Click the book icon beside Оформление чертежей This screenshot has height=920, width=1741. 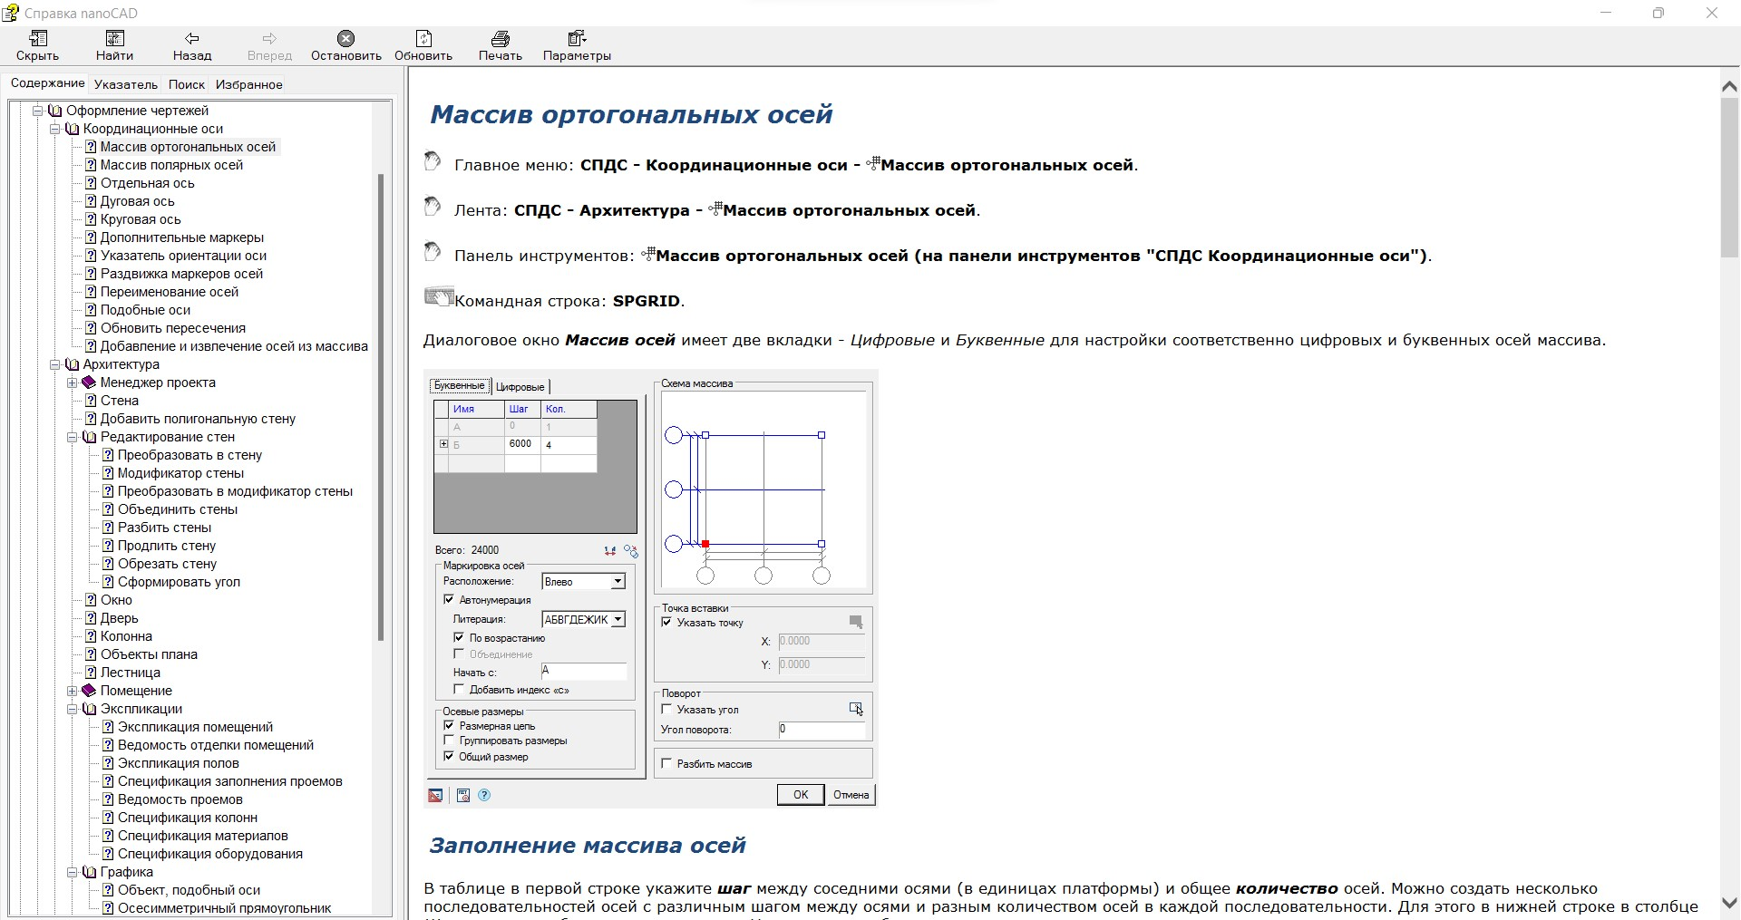[x=55, y=111]
